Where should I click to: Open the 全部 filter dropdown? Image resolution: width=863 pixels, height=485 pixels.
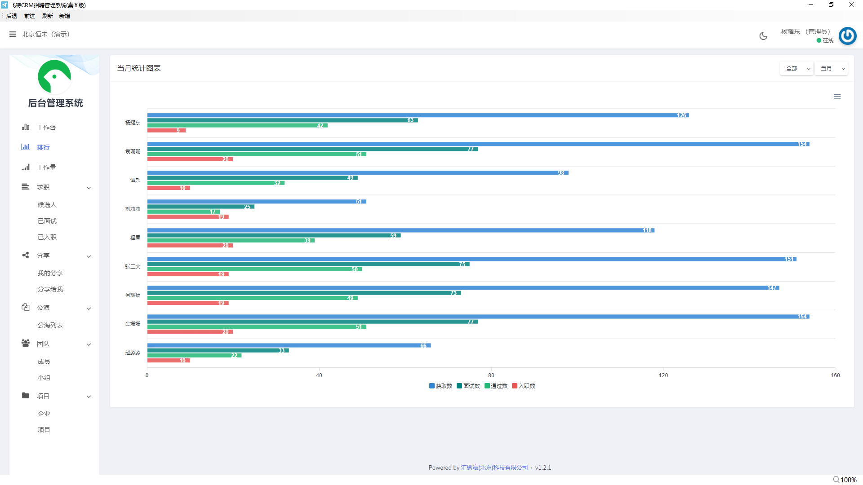(x=796, y=69)
